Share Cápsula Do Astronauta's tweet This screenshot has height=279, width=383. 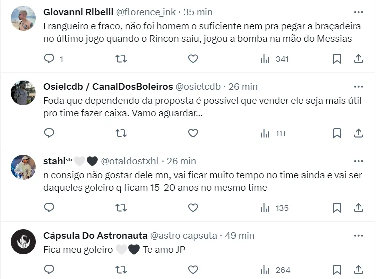(x=358, y=270)
